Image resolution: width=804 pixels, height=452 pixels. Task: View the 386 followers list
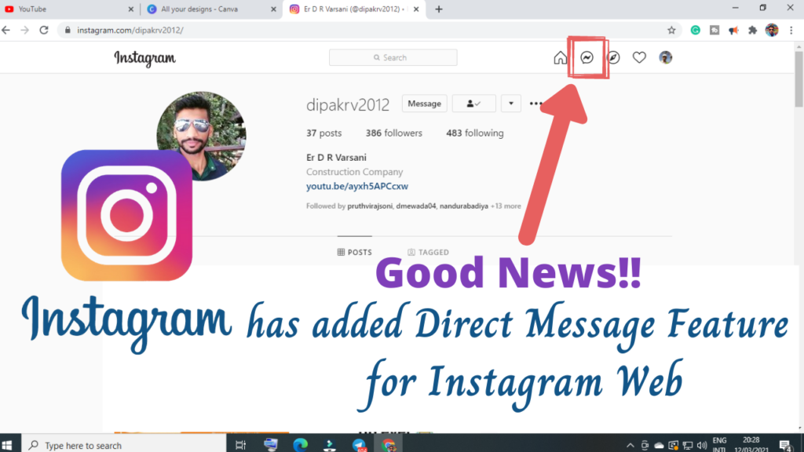tap(393, 133)
